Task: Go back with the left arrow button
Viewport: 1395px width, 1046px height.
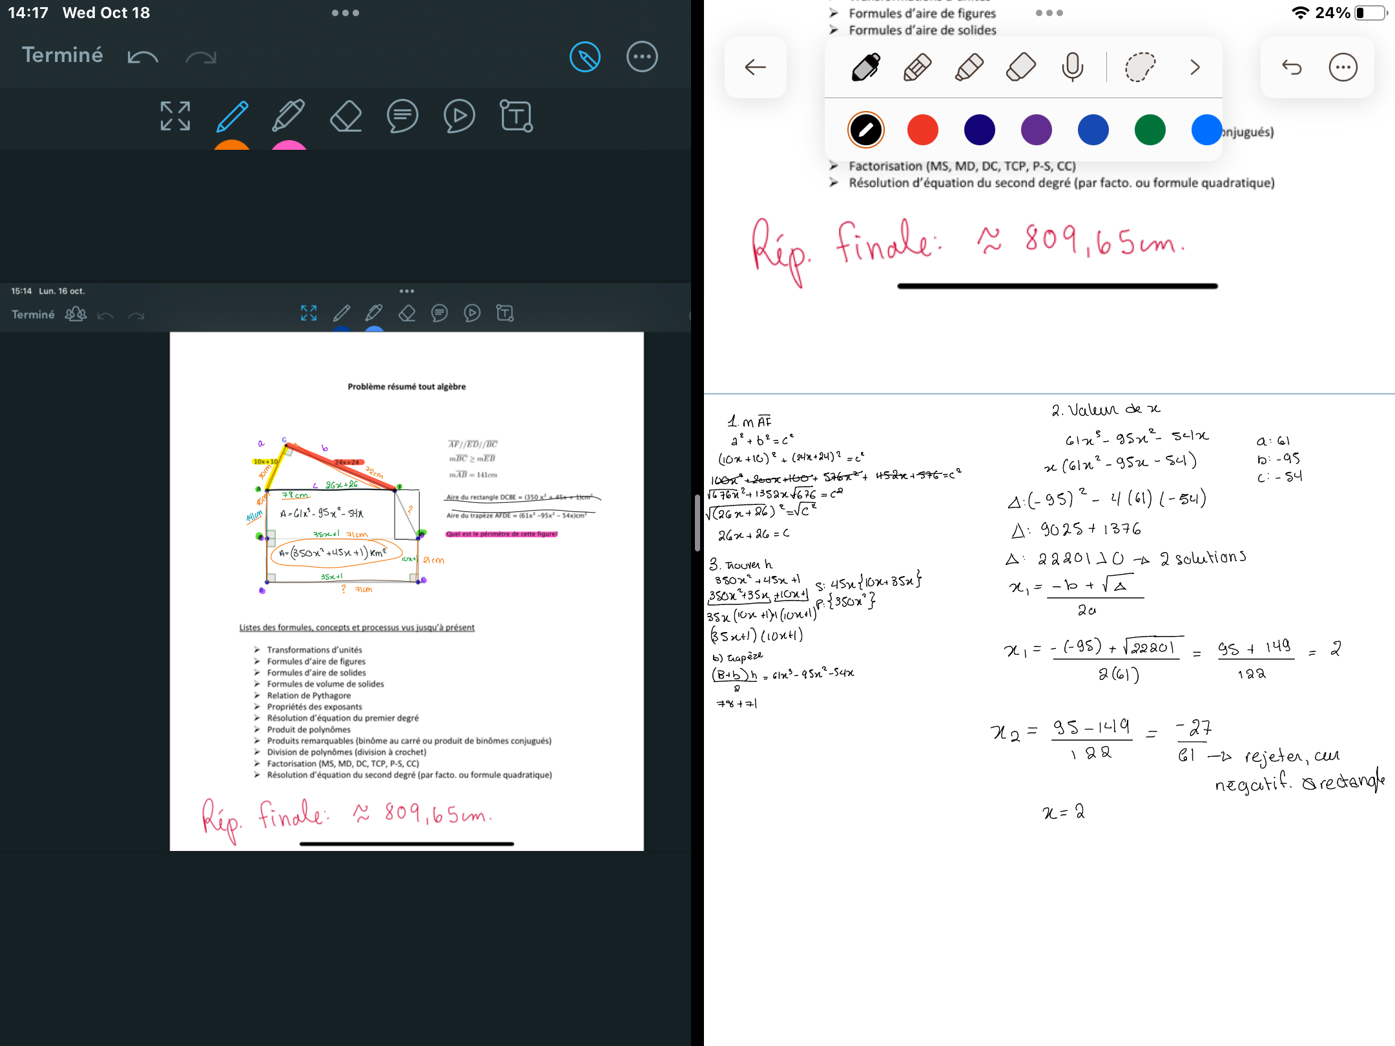Action: coord(755,67)
